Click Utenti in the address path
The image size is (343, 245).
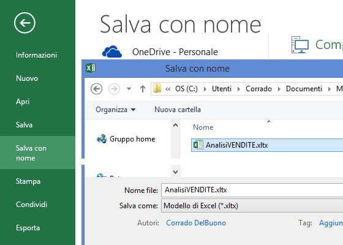tap(222, 89)
